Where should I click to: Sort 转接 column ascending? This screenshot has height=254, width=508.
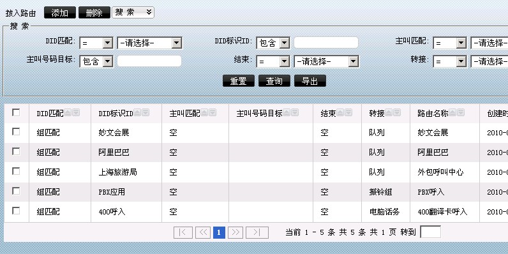tap(389, 113)
